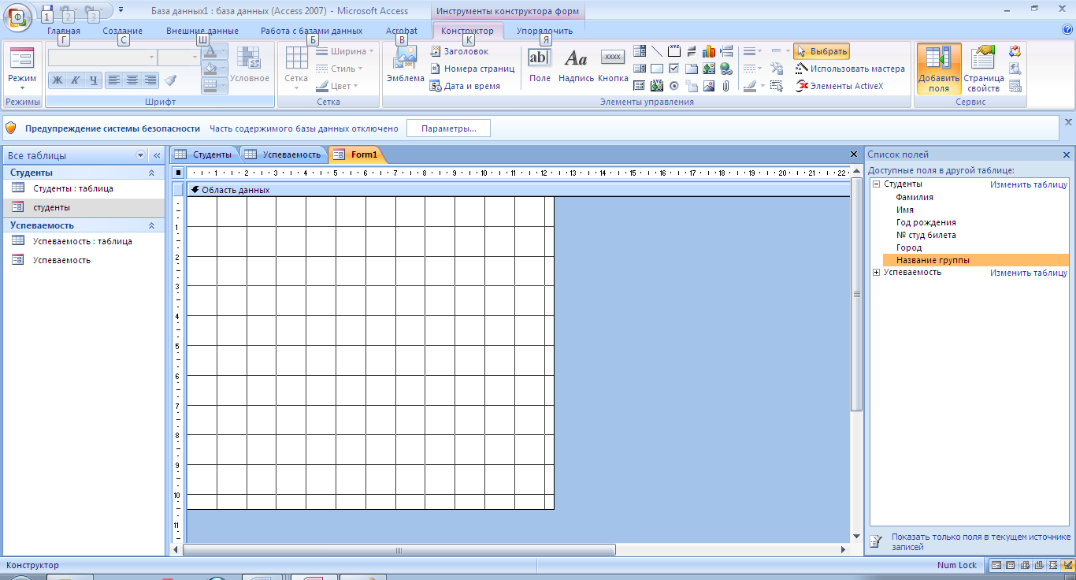
Task: Select the option button control
Action: [674, 86]
